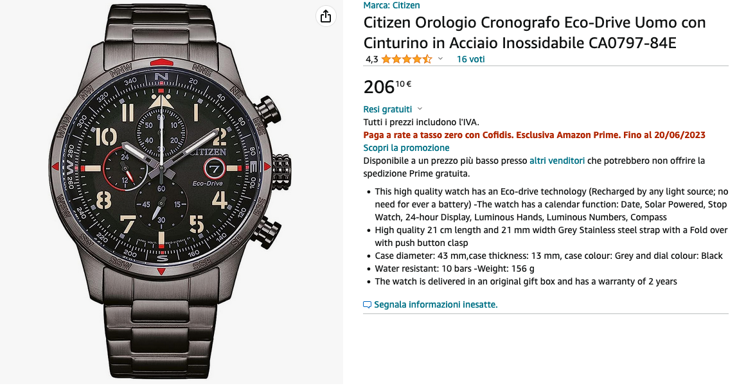Click the Tutti i prezzi includono l'IVA text
This screenshot has height=386, width=746.
tap(421, 122)
